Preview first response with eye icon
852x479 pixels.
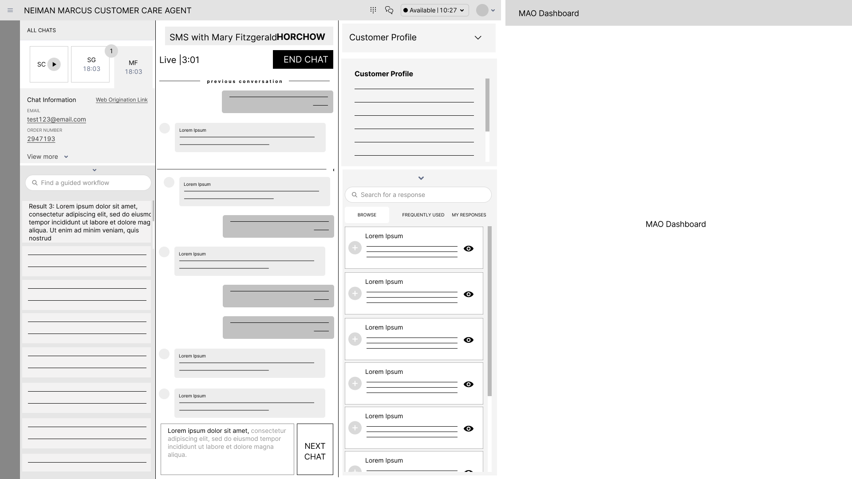point(468,249)
